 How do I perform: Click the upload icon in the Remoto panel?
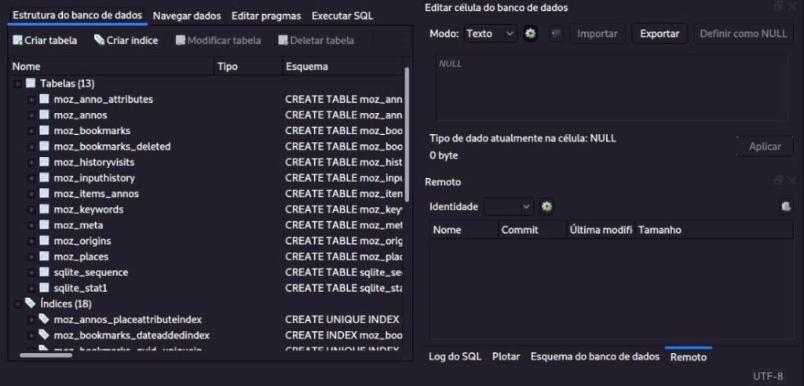tap(785, 206)
